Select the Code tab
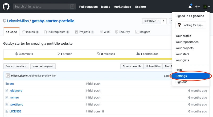Viewport: 213px width, 117px height. tap(11, 32)
